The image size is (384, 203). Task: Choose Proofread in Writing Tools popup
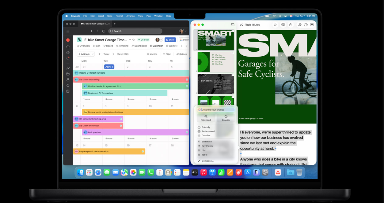pyautogui.click(x=206, y=118)
